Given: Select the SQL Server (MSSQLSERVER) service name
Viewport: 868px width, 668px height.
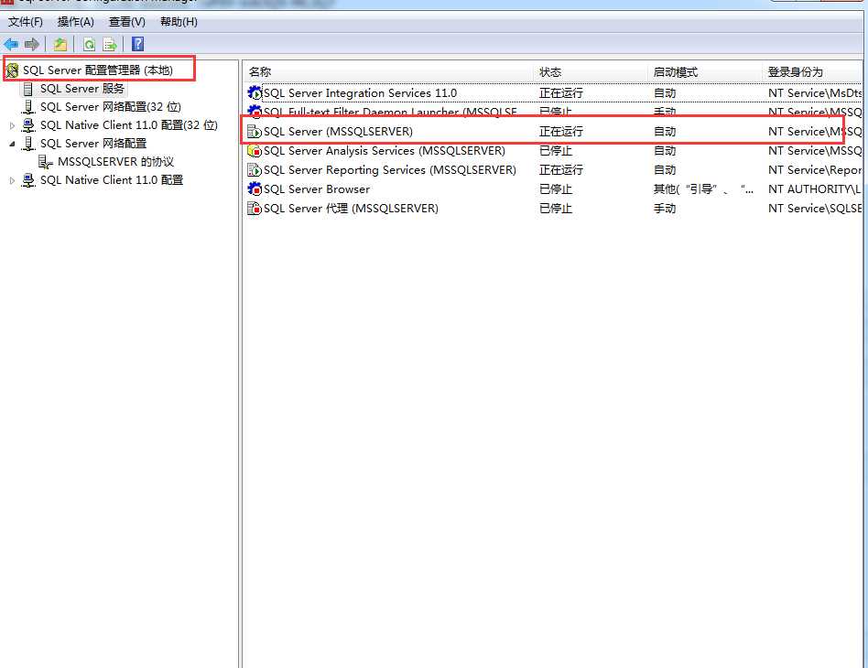Looking at the screenshot, I should [x=338, y=132].
